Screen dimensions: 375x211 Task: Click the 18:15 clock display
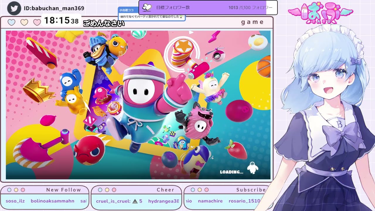pos(61,21)
